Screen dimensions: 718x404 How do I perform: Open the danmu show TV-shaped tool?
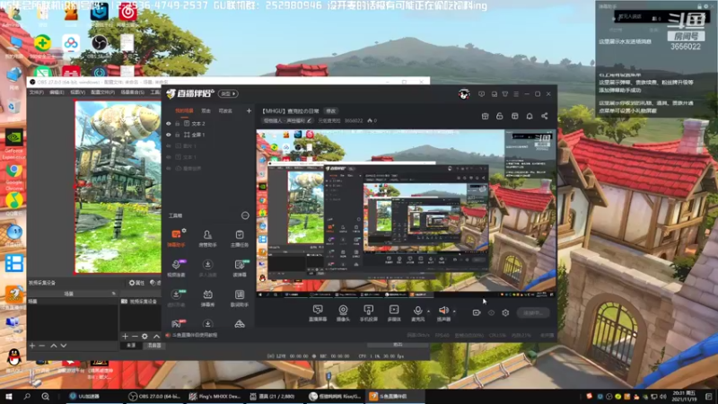click(x=207, y=298)
